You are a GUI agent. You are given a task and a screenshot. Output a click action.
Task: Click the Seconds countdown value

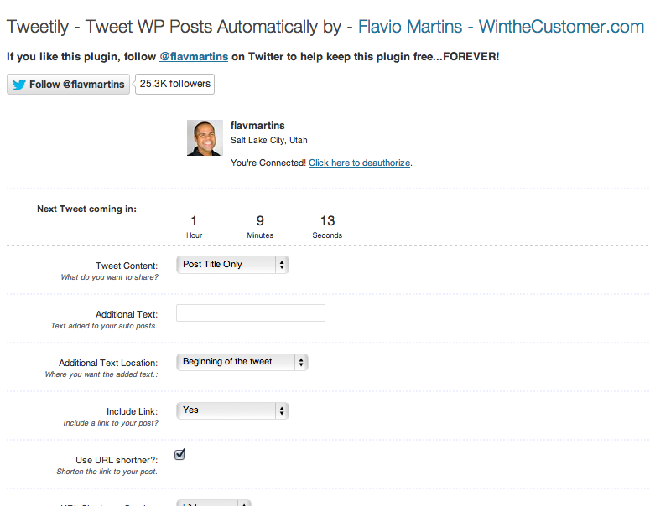pos(327,220)
